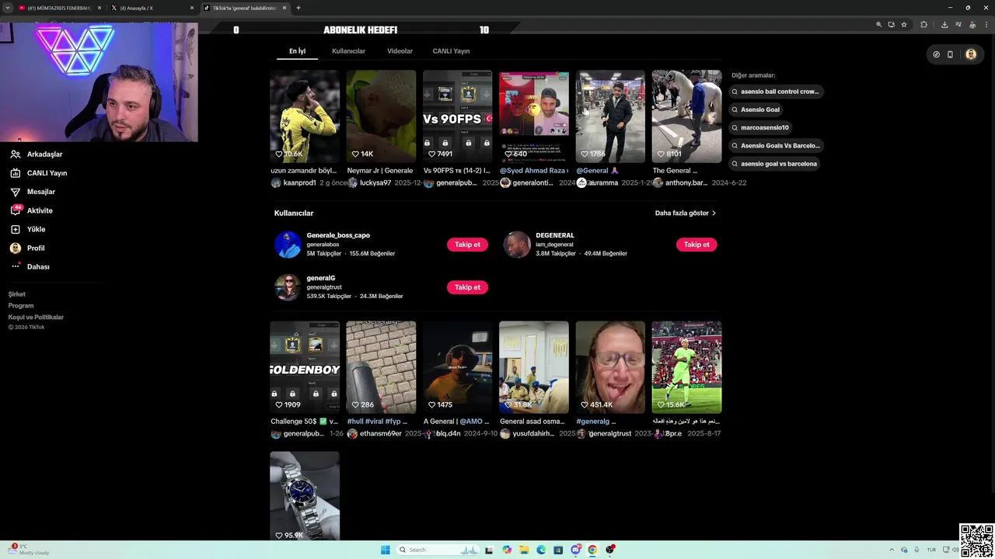
Task: Open Chrome downloads icon
Action: point(944,25)
